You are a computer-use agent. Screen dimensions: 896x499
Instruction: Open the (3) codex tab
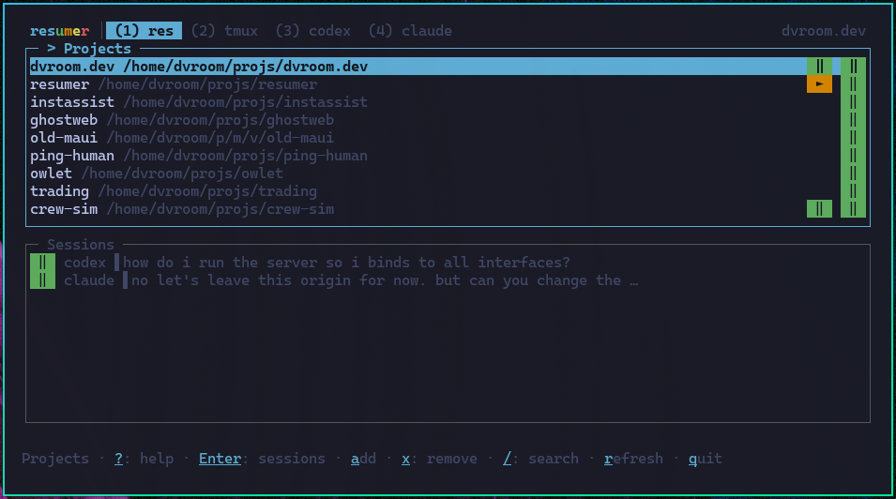(312, 31)
